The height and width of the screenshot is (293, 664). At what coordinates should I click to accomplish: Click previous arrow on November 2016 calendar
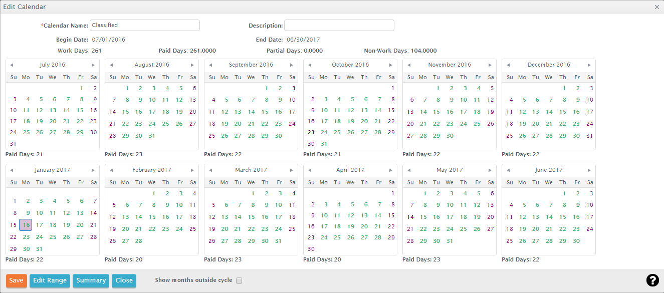(x=408, y=65)
